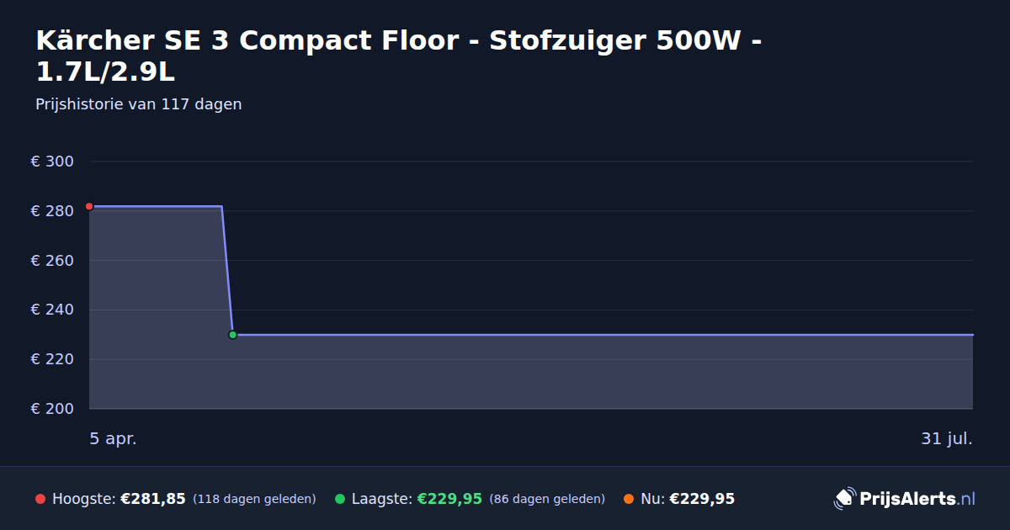Select the Hoogste €281,85 price value
Viewport: 1010px width, 530px height.
coord(153,499)
